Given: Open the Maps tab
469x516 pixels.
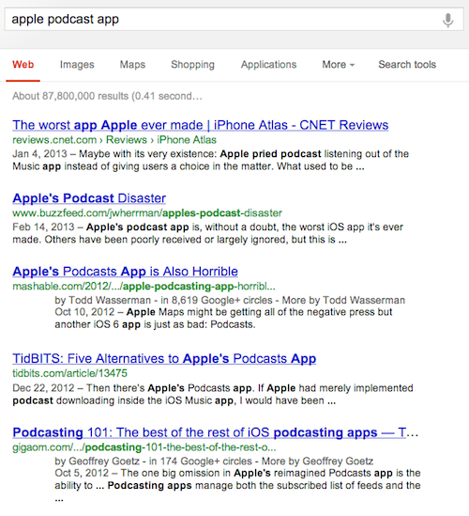Looking at the screenshot, I should 132,64.
